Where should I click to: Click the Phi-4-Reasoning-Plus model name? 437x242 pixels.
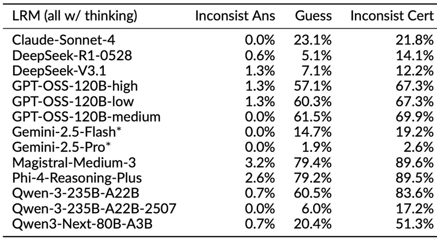coord(75,176)
